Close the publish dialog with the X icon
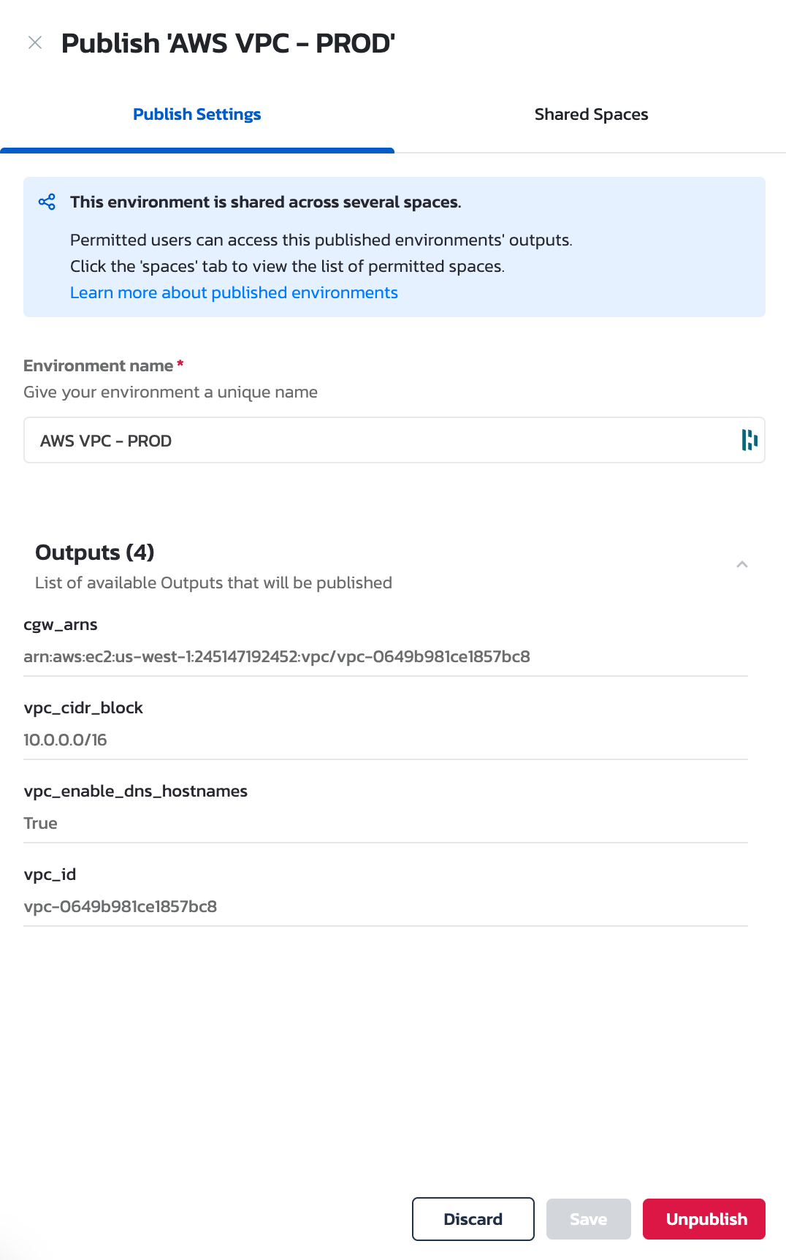Screen dimensions: 786x1260 pos(34,42)
